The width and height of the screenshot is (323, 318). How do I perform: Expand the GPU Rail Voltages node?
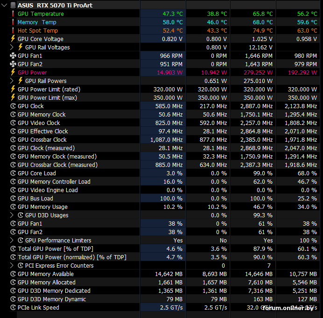[x=12, y=48]
